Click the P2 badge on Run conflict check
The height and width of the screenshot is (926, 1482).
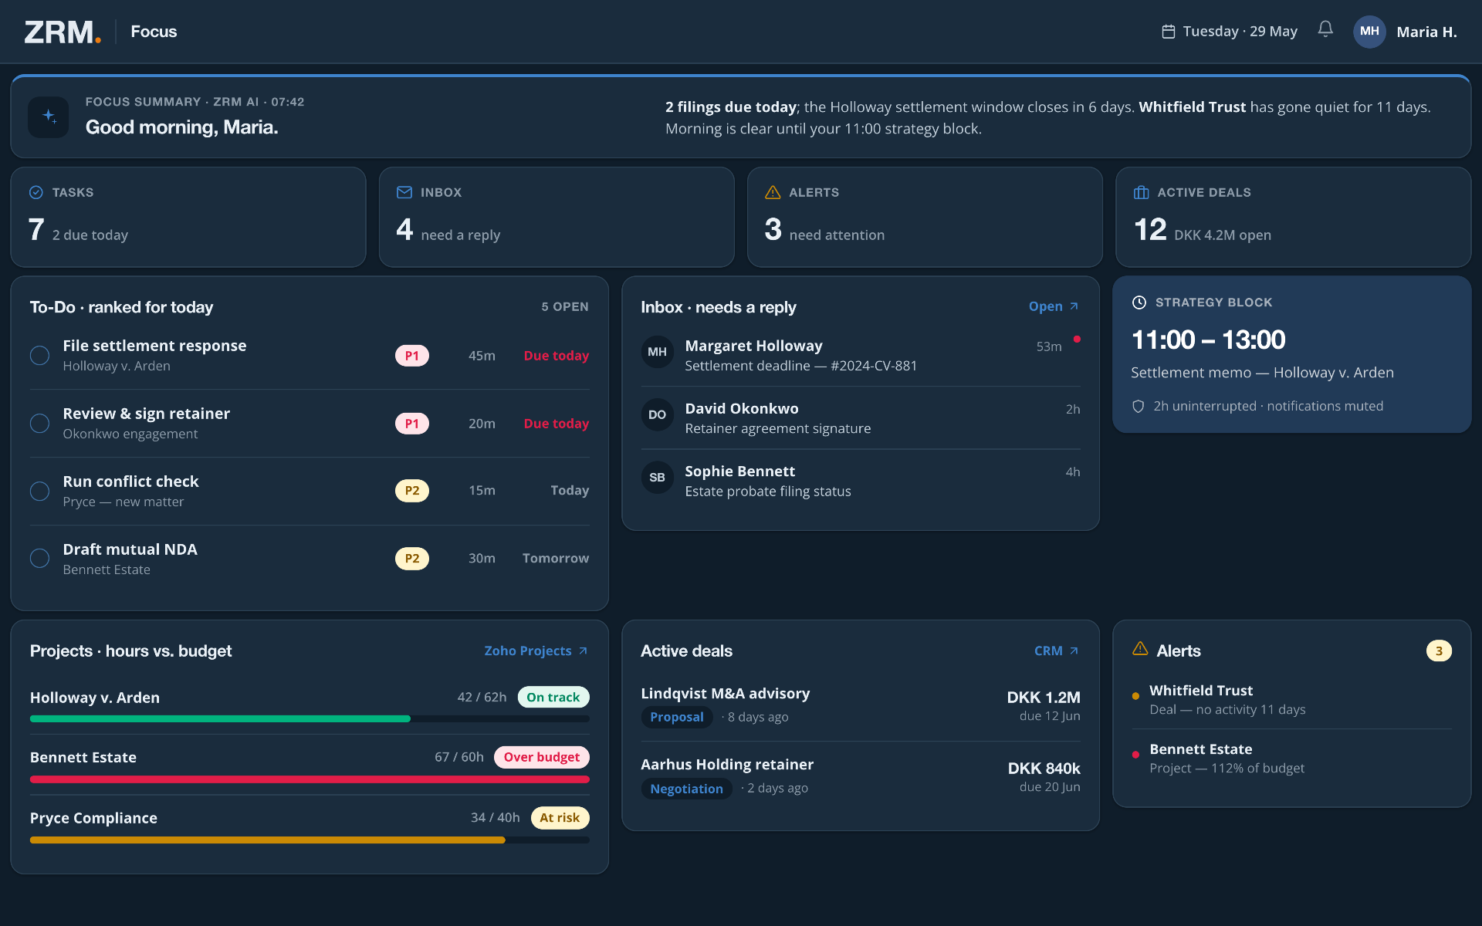412,491
